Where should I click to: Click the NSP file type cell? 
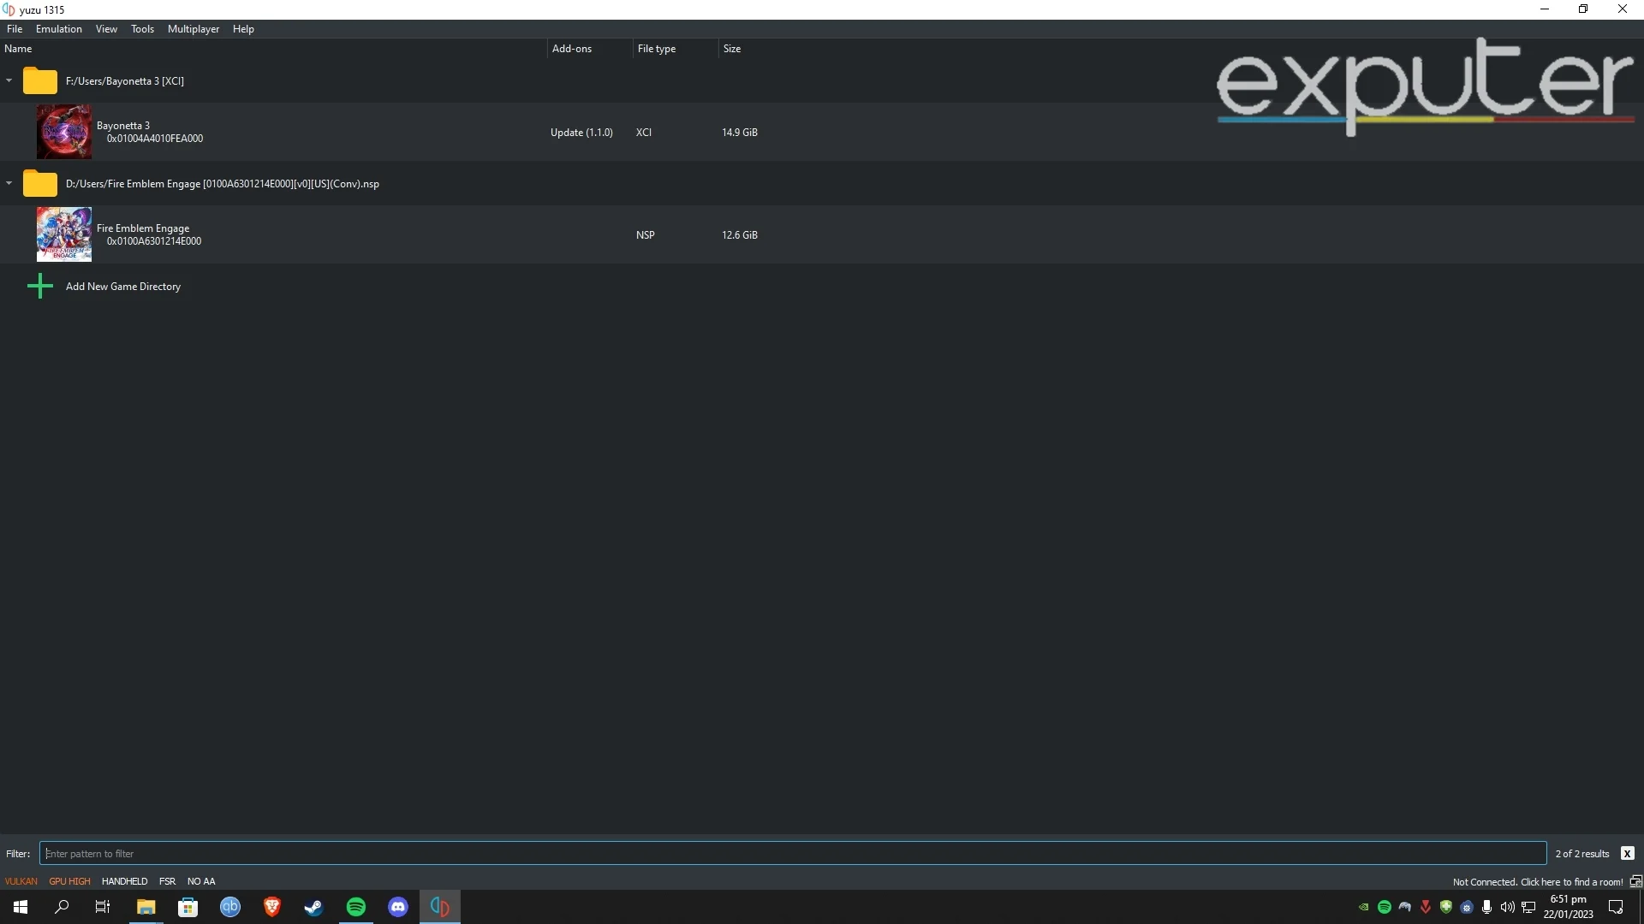(x=646, y=235)
